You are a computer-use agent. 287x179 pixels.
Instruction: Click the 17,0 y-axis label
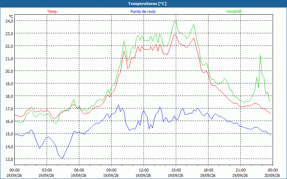click(x=9, y=109)
